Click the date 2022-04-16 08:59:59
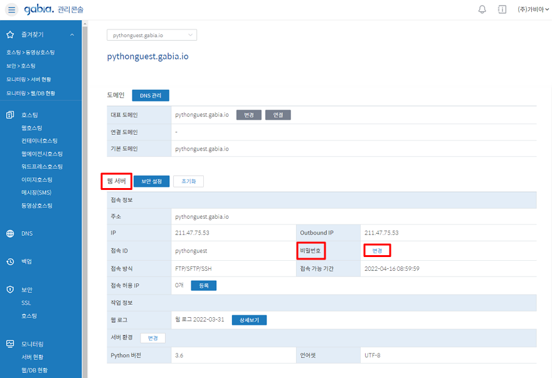This screenshot has width=552, height=378. (392, 268)
